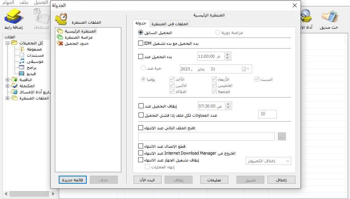Click the Unfinished folder icon
Image resolution: width=350 pixels, height=199 pixels.
[15, 80]
